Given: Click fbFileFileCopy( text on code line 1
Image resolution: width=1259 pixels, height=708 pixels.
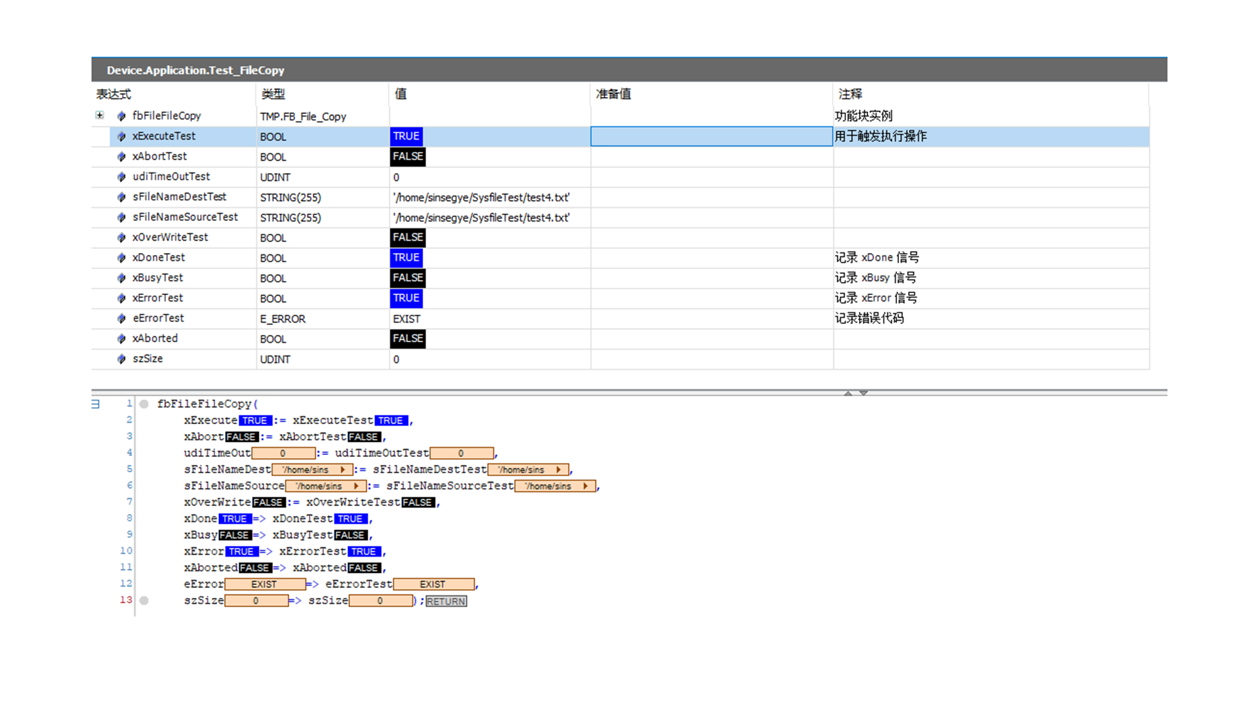Looking at the screenshot, I should [208, 404].
